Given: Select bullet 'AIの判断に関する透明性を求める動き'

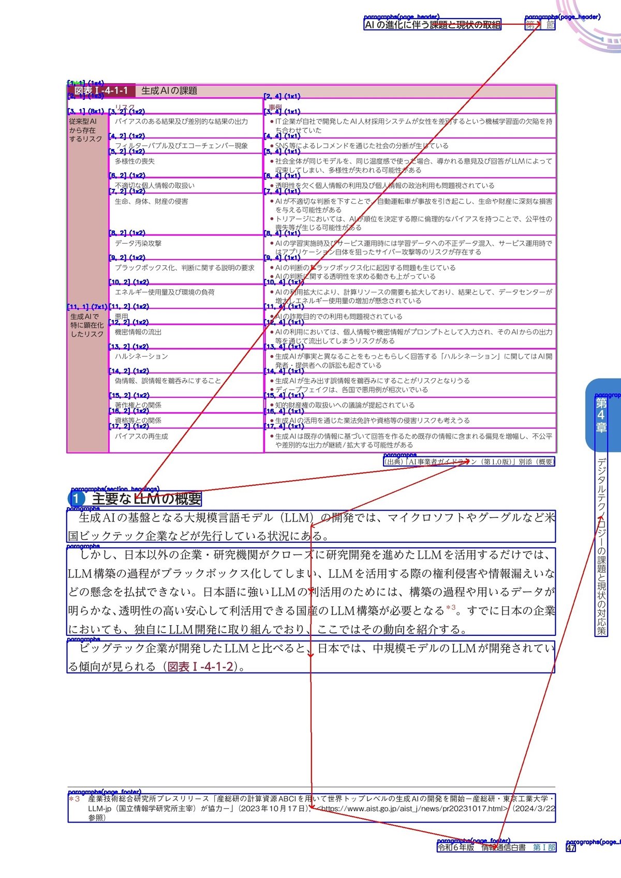Looking at the screenshot, I should [352, 277].
